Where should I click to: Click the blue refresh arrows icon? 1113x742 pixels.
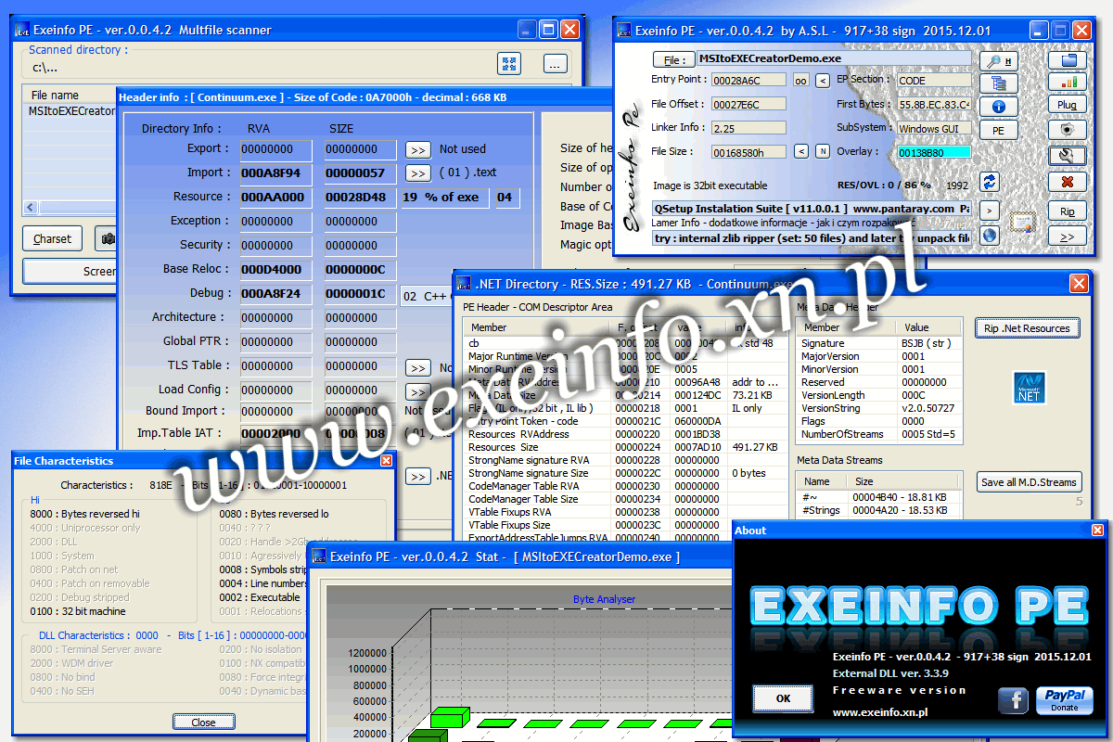click(x=991, y=182)
